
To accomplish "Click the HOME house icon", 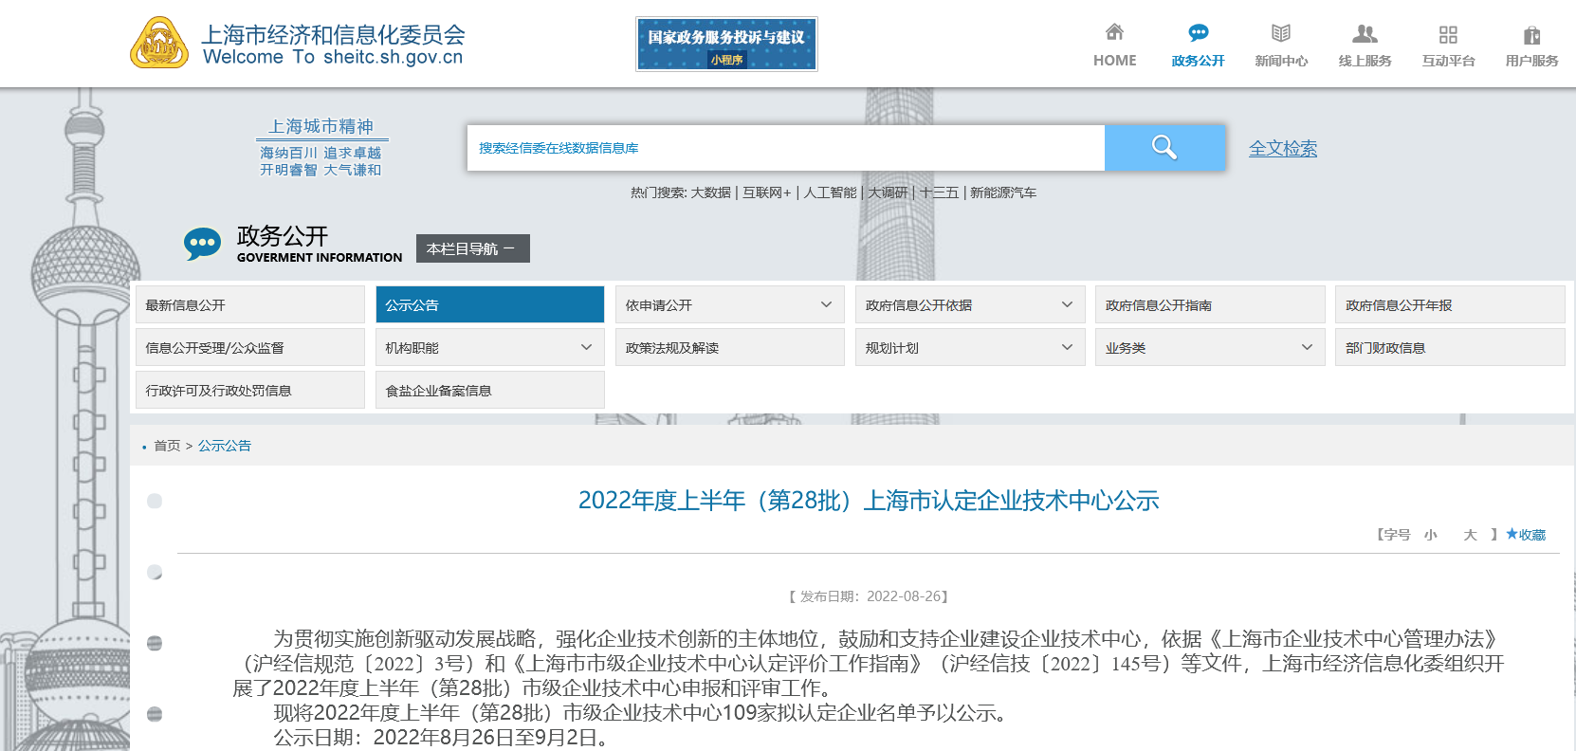I will coord(1114,33).
